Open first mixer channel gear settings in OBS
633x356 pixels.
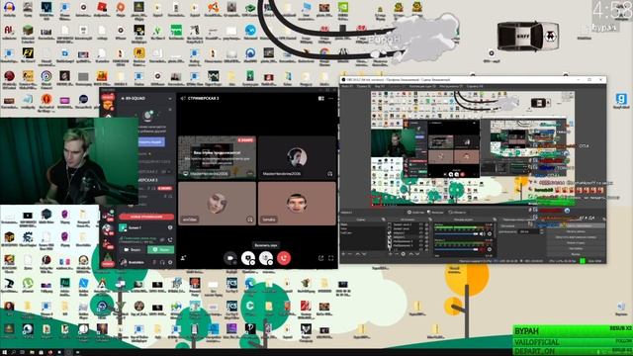coord(490,233)
